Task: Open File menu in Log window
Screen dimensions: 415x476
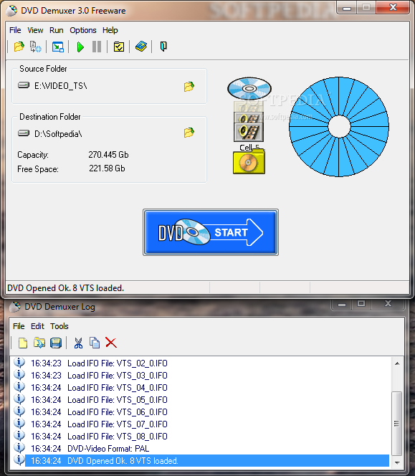Action: [x=19, y=326]
